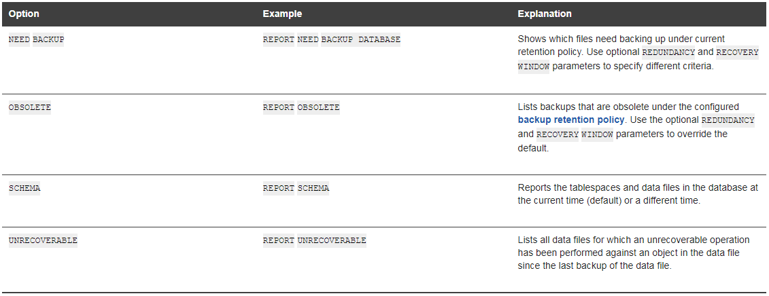The height and width of the screenshot is (296, 769).
Task: Click REDUNDANCY keyword in NEED BACKUP explanation
Action: tap(668, 52)
